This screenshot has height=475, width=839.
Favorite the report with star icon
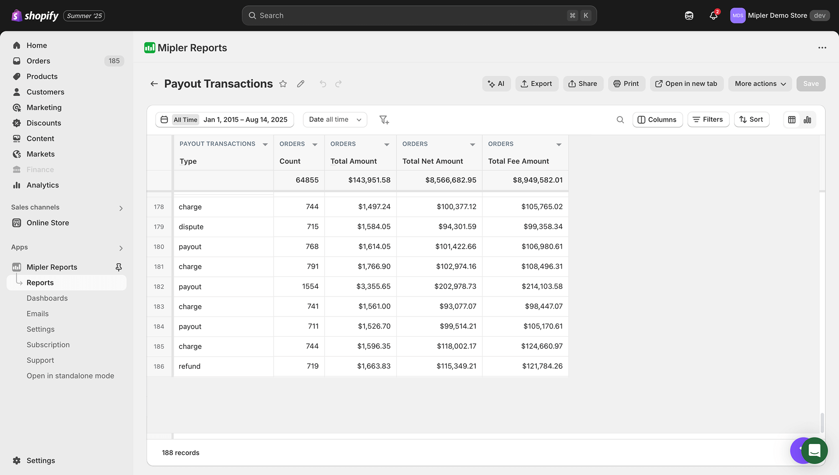tap(283, 84)
